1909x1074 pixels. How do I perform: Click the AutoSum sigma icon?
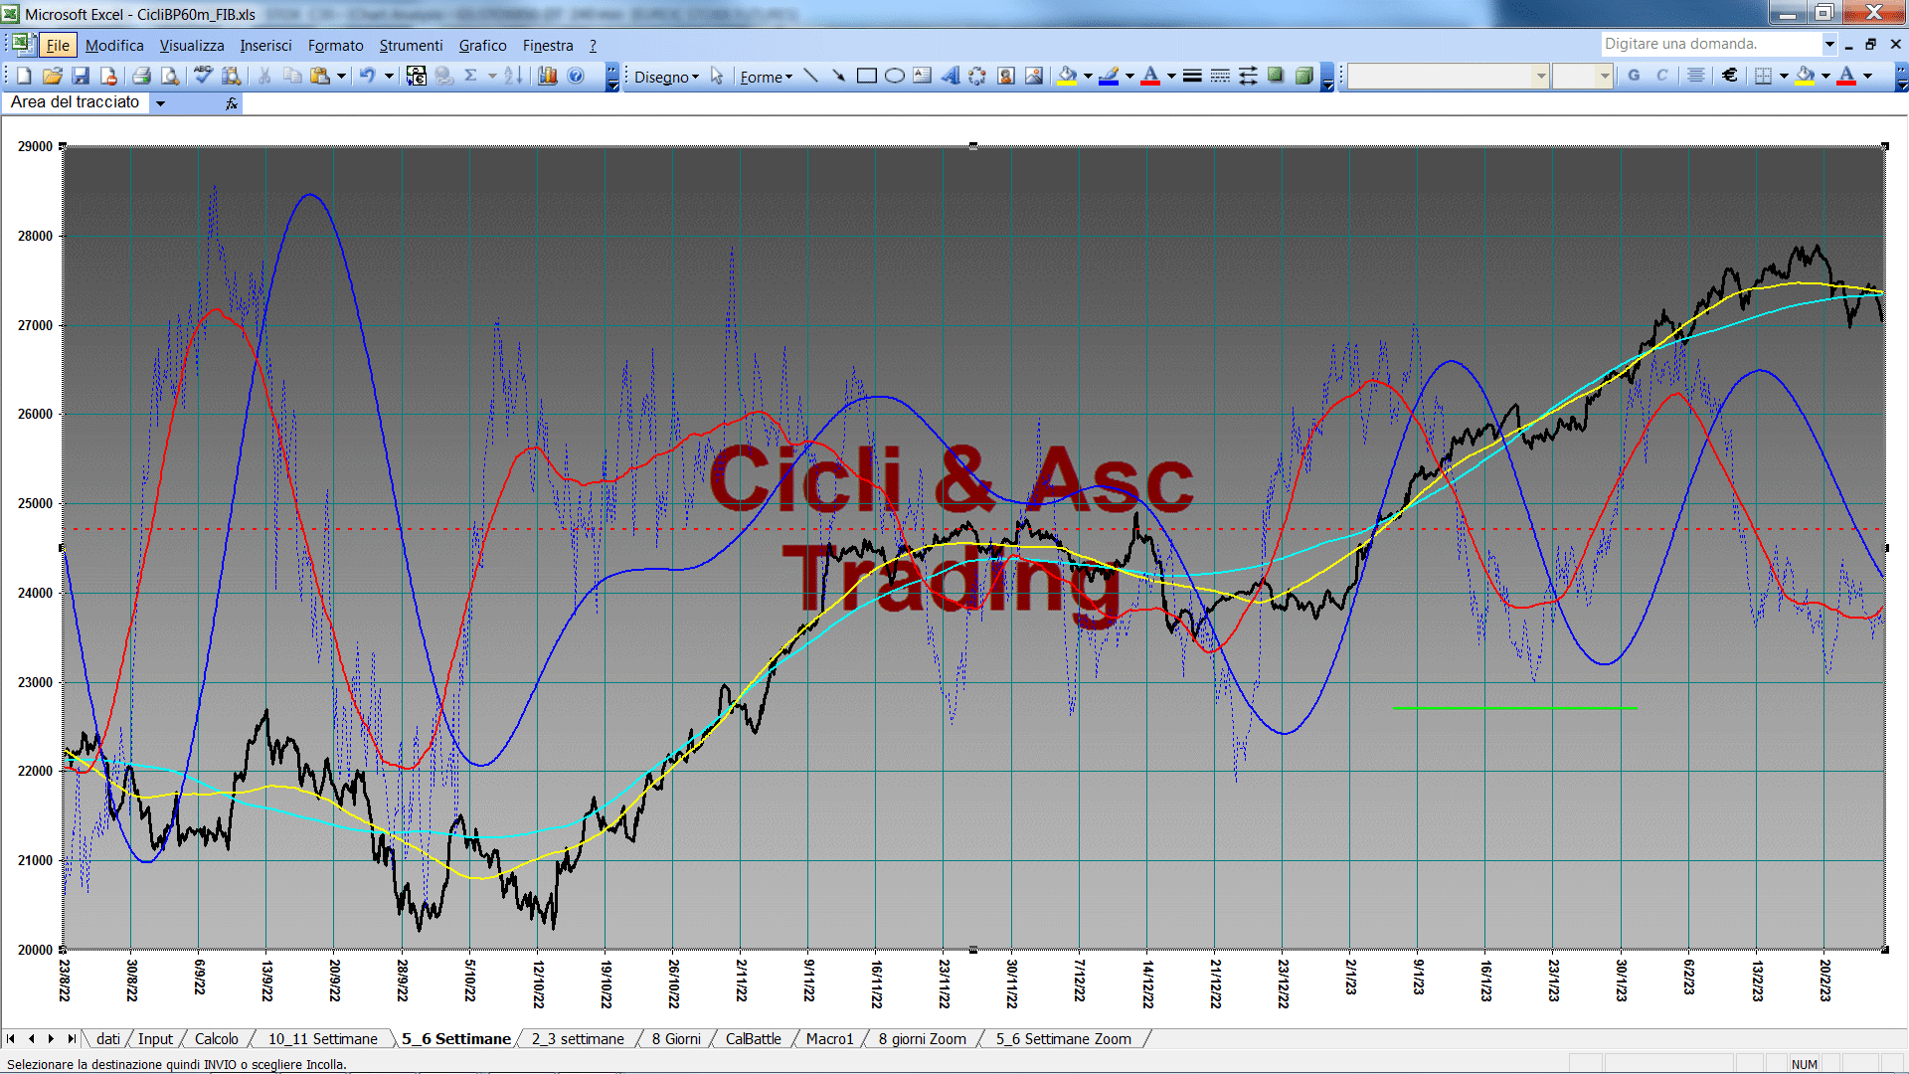click(471, 76)
